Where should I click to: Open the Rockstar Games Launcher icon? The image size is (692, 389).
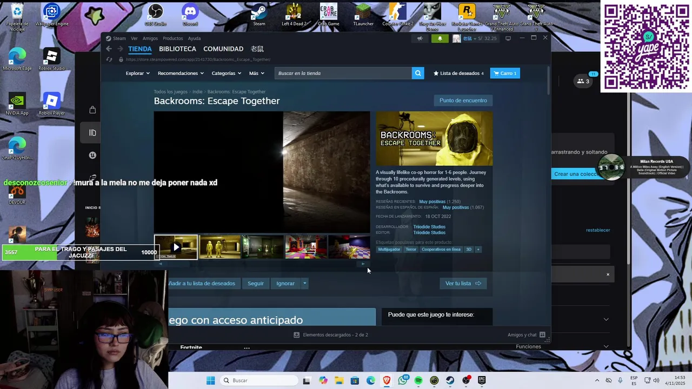coord(467,16)
